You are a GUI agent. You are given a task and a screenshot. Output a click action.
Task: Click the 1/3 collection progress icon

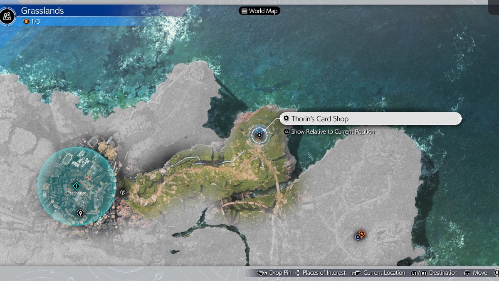click(x=27, y=21)
